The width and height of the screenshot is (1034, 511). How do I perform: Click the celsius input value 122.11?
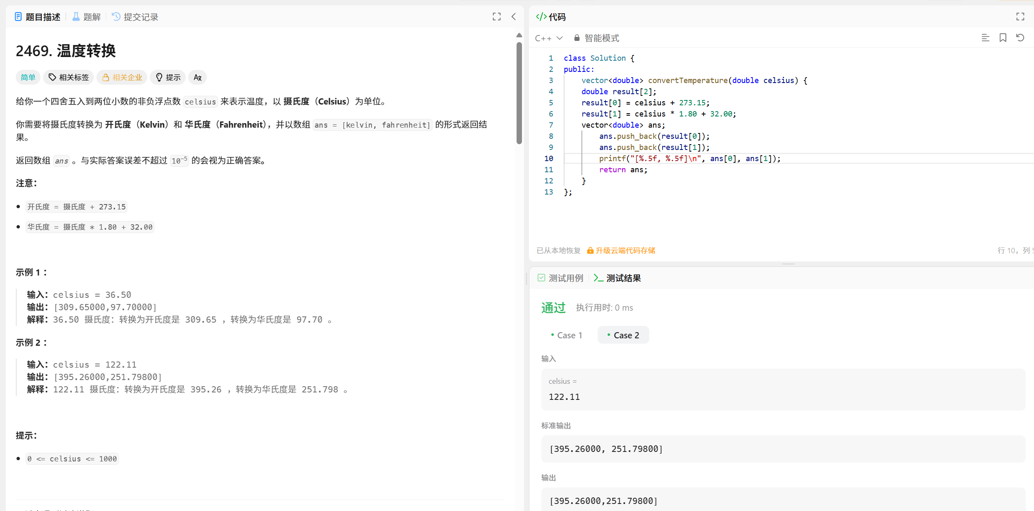(564, 397)
